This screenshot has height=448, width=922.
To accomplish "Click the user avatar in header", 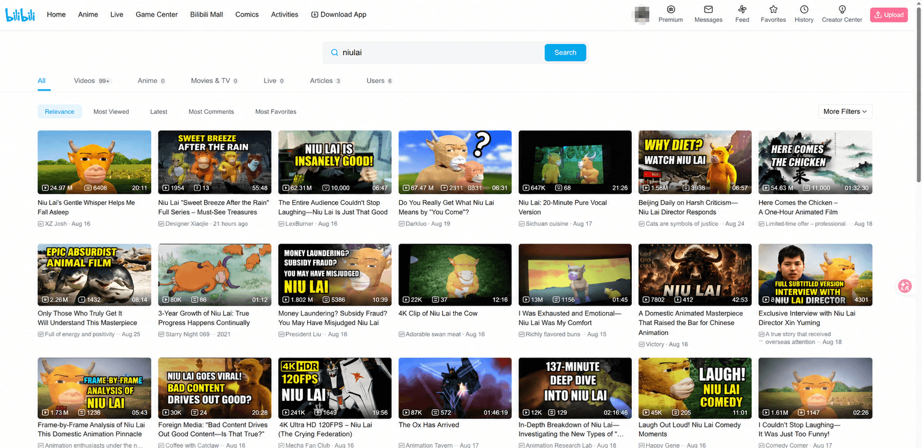I will pos(642,14).
